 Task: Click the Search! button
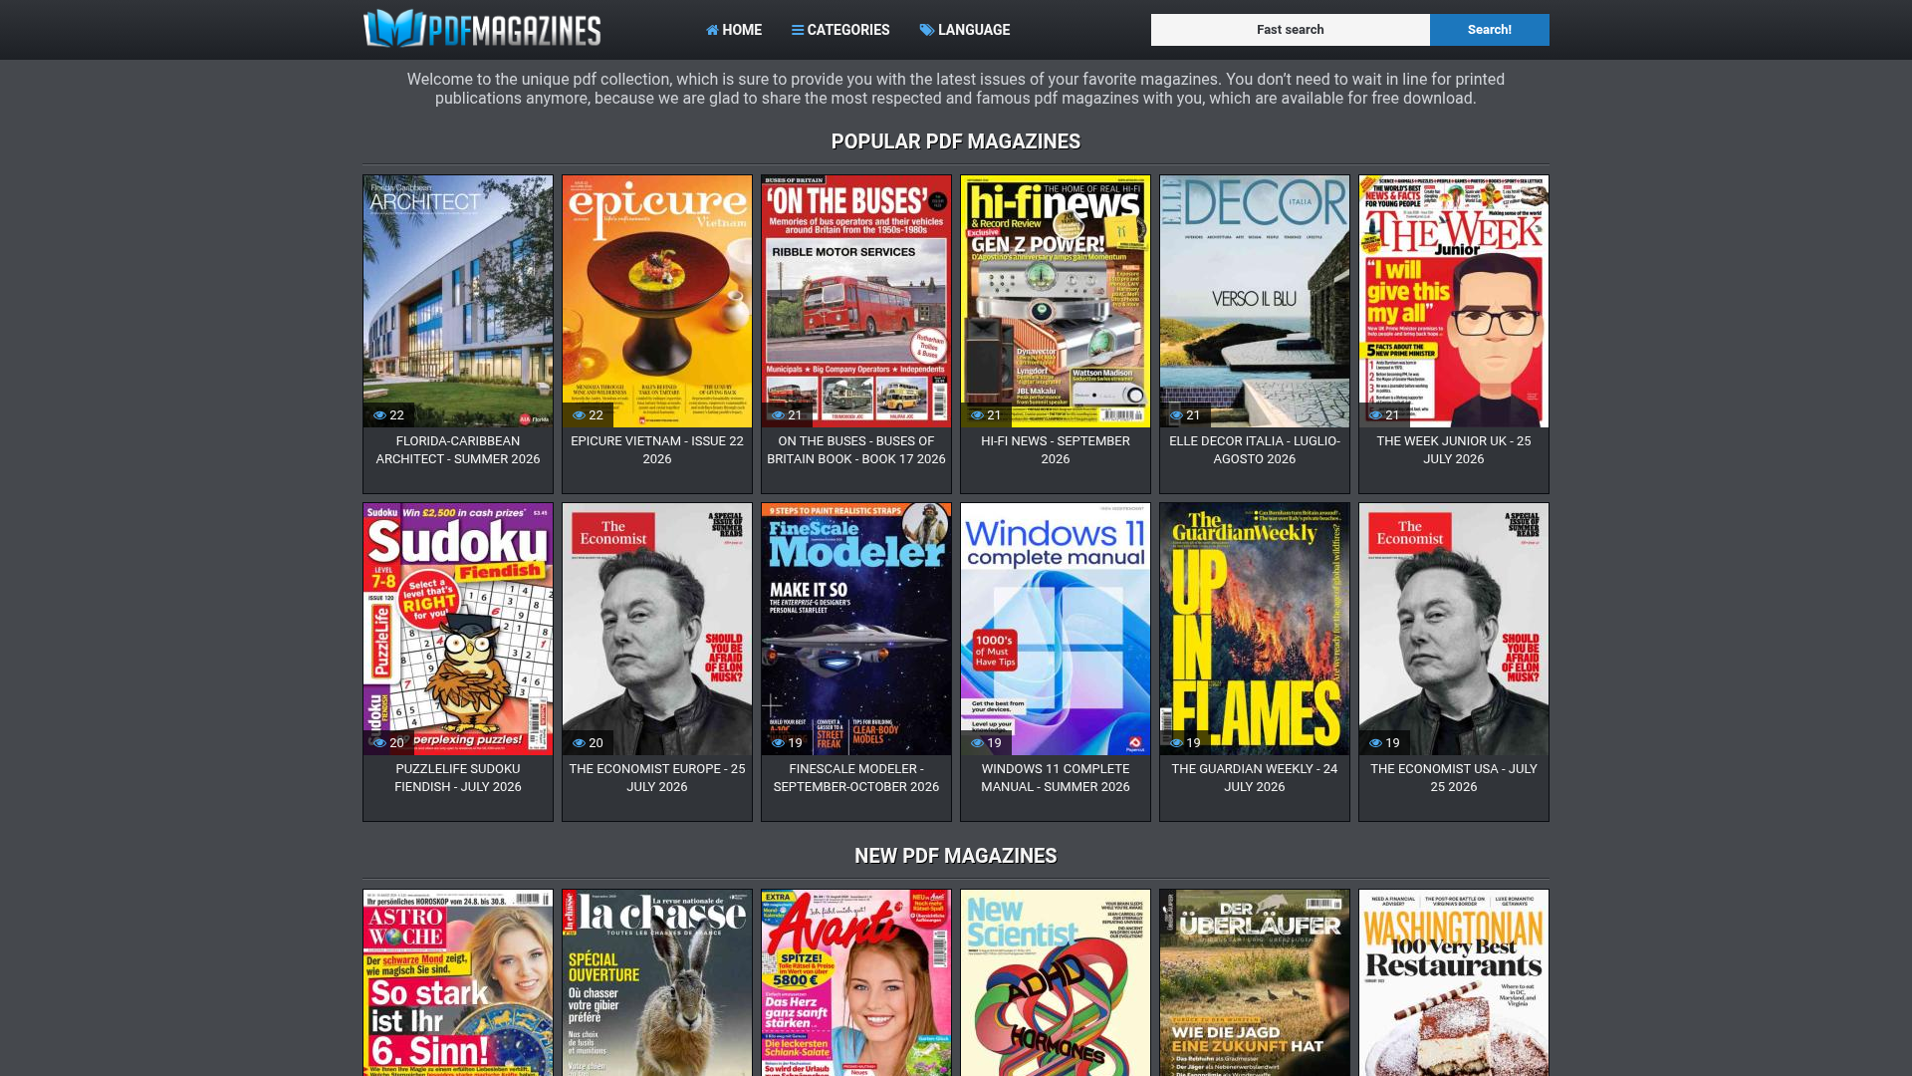pos(1490,30)
